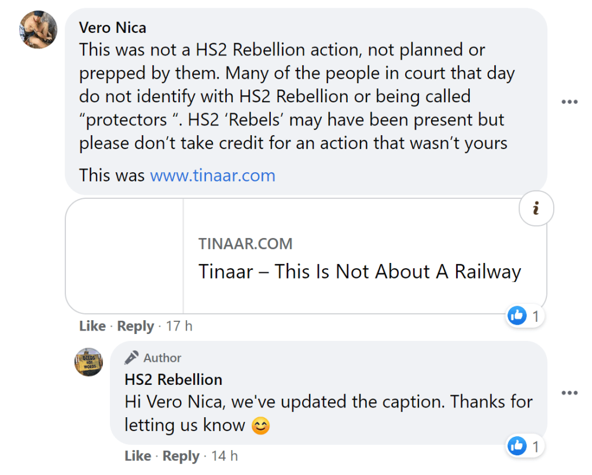Open the www.tinaar.com hyperlink
The width and height of the screenshot is (592, 475).
pyautogui.click(x=212, y=175)
